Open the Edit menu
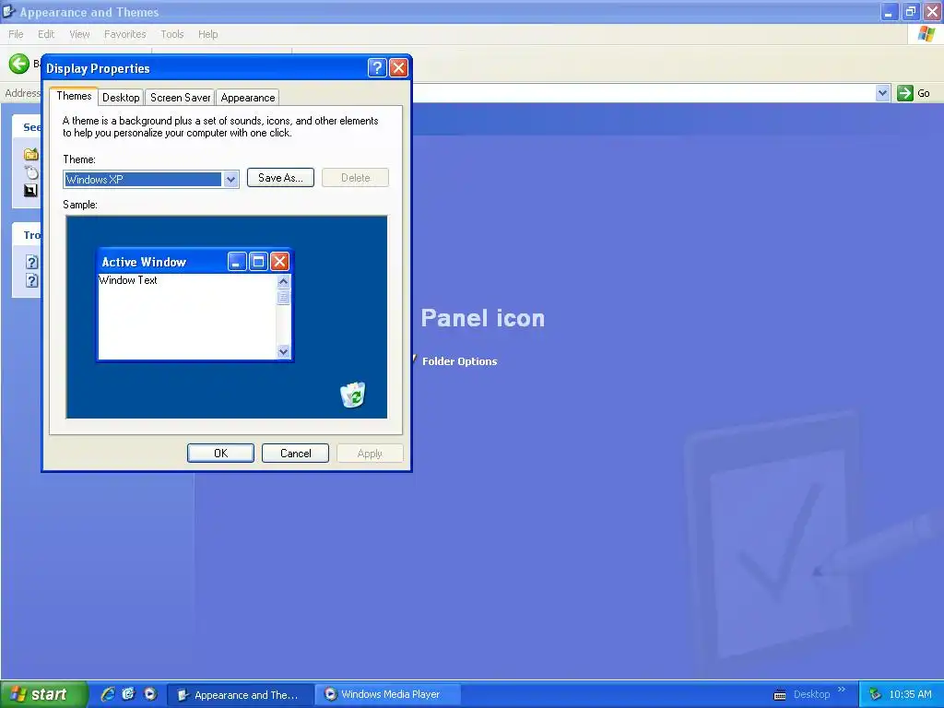 (46, 34)
